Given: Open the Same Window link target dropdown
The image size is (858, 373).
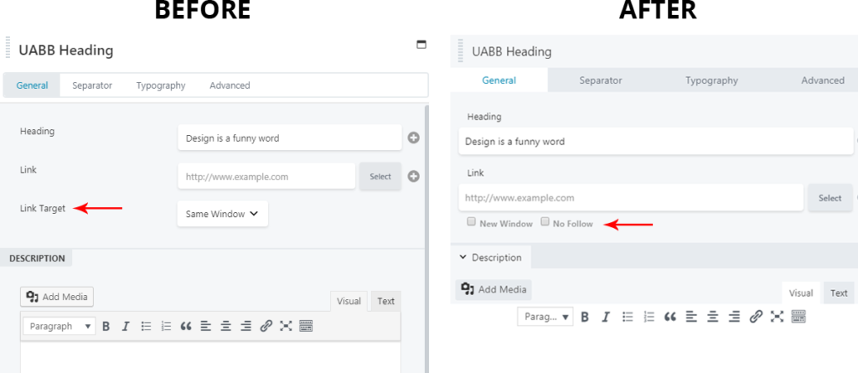Looking at the screenshot, I should [x=222, y=214].
